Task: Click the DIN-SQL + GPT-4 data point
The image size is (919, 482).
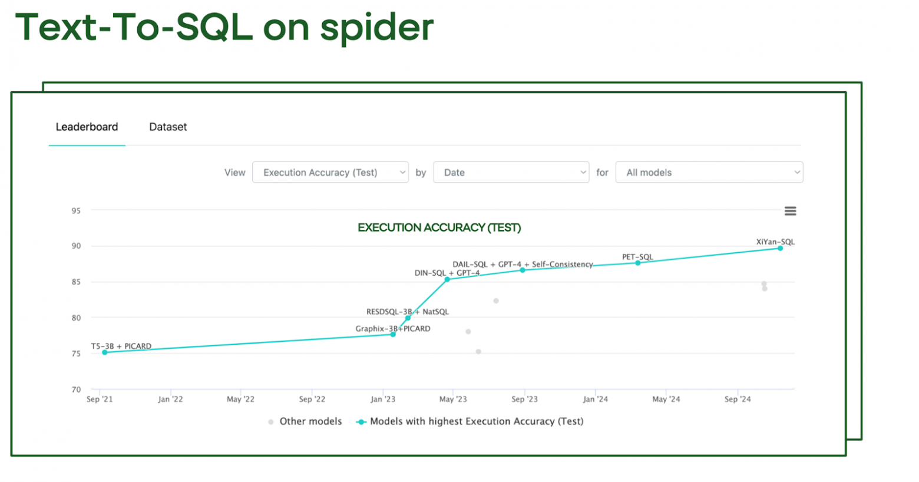Action: coord(447,279)
